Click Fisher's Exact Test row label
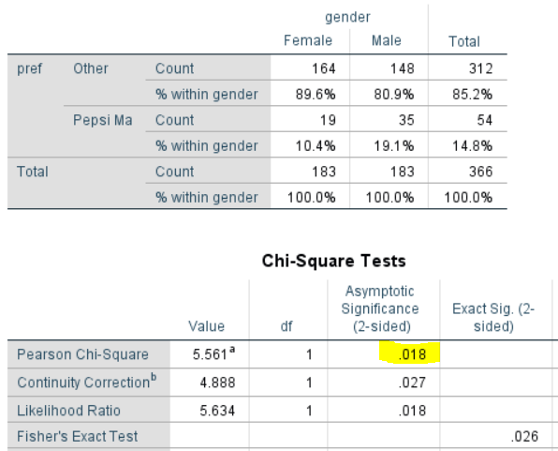This screenshot has height=451, width=558. [x=77, y=436]
